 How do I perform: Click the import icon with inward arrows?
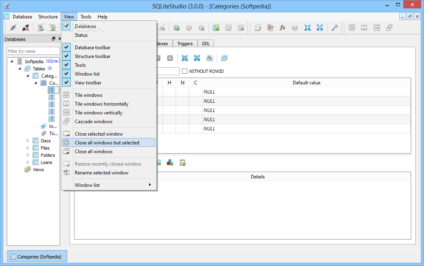point(308,28)
